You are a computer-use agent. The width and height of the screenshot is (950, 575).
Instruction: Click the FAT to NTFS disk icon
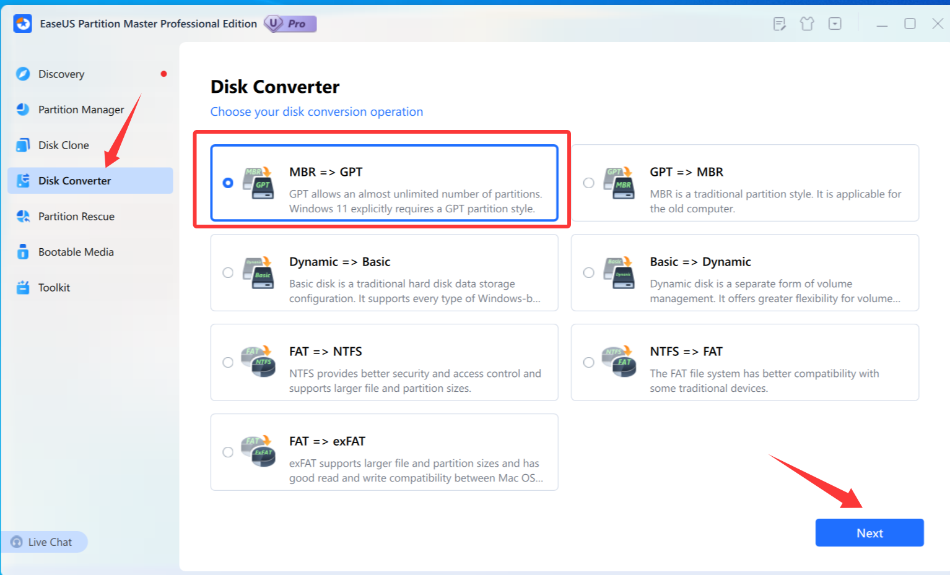[x=258, y=362]
